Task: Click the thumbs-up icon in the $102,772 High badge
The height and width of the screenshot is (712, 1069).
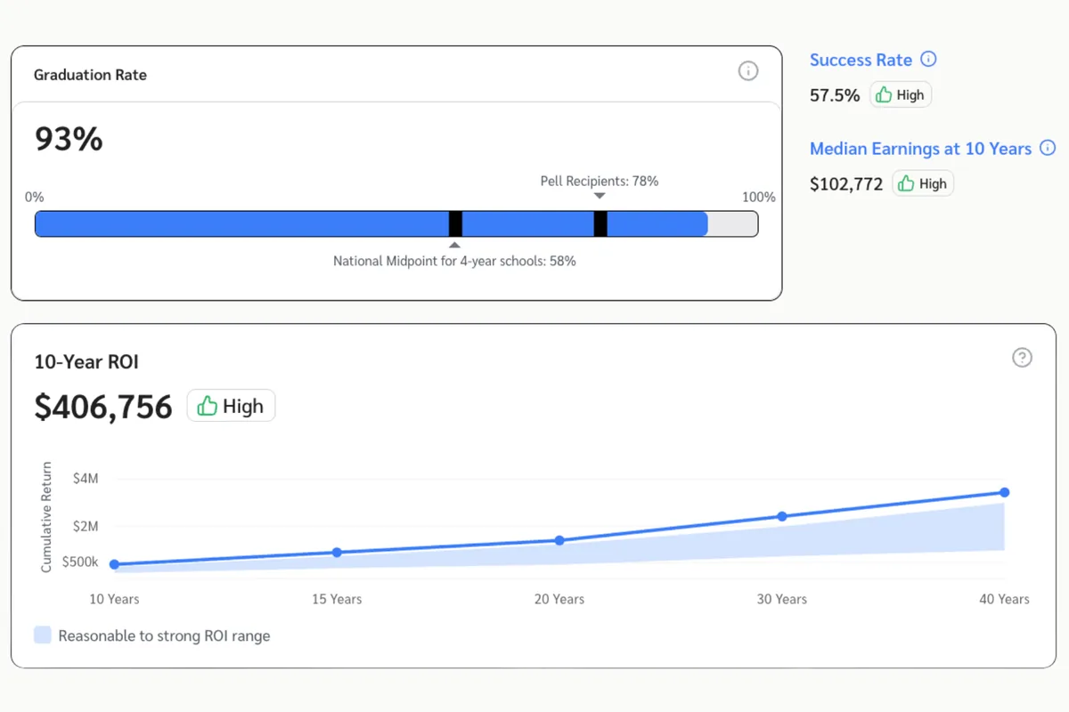Action: pos(906,183)
